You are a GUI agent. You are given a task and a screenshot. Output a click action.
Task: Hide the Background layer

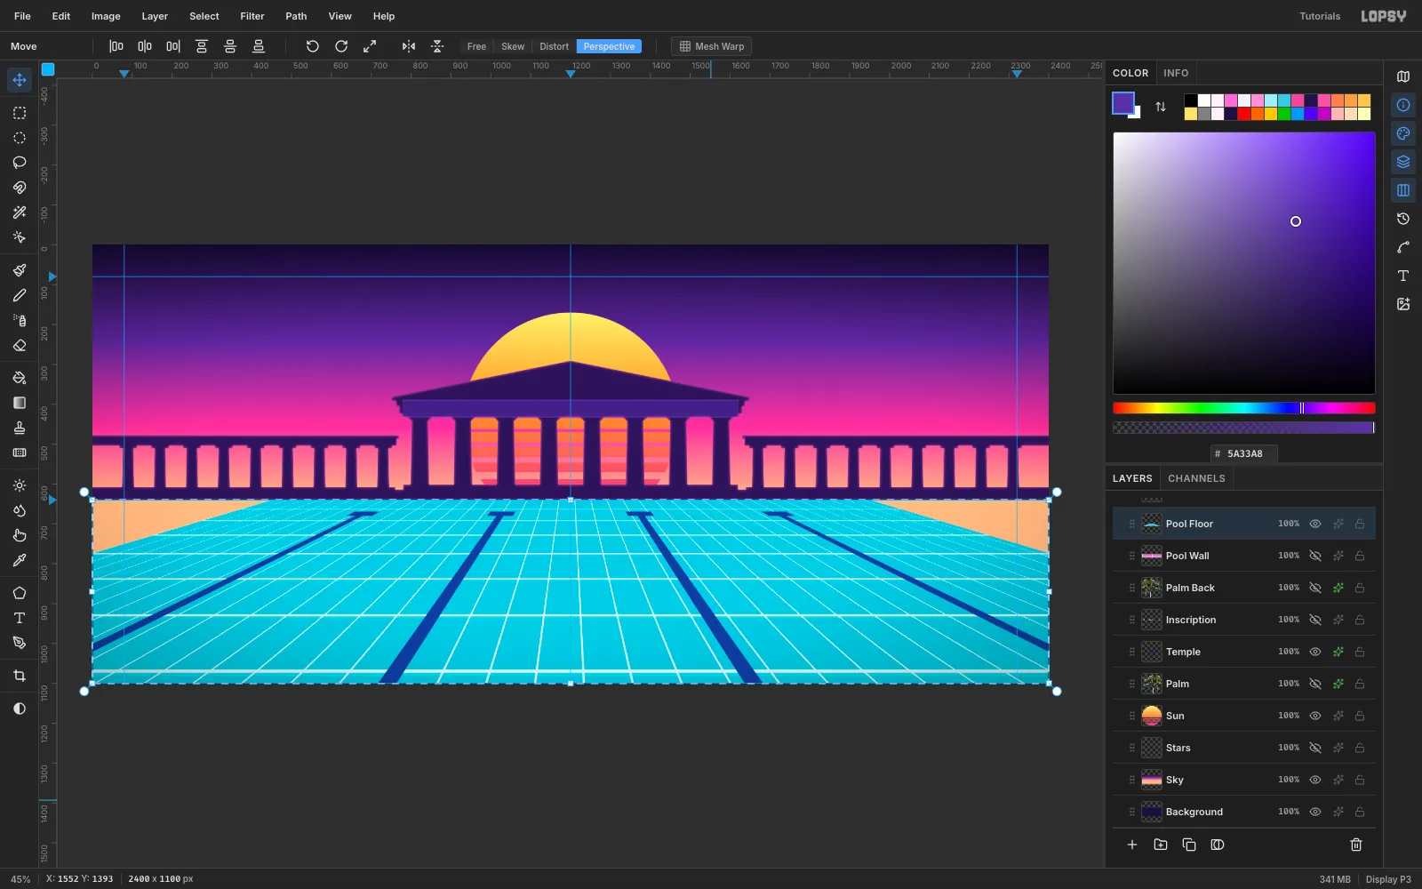pos(1315,812)
